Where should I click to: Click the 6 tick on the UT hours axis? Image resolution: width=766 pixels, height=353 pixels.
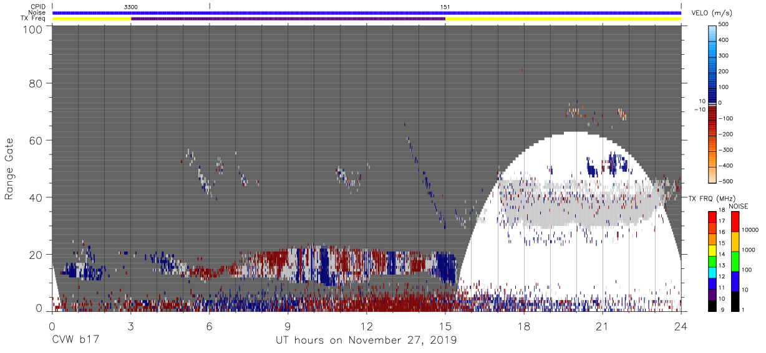click(210, 326)
